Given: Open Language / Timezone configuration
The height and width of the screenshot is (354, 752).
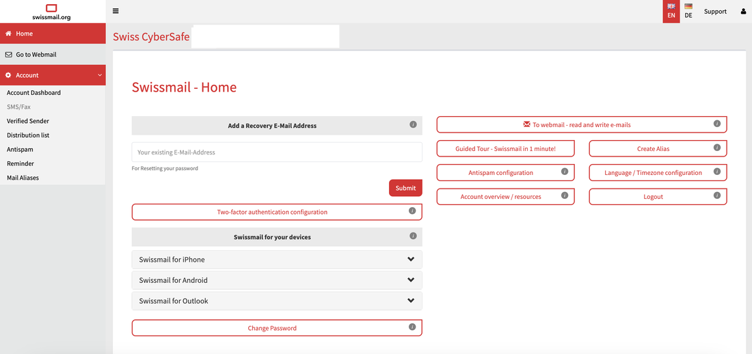Looking at the screenshot, I should (658, 173).
